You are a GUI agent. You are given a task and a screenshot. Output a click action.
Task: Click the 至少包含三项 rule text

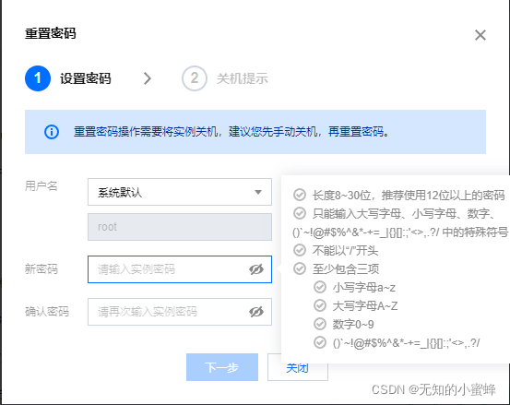pyautogui.click(x=346, y=269)
